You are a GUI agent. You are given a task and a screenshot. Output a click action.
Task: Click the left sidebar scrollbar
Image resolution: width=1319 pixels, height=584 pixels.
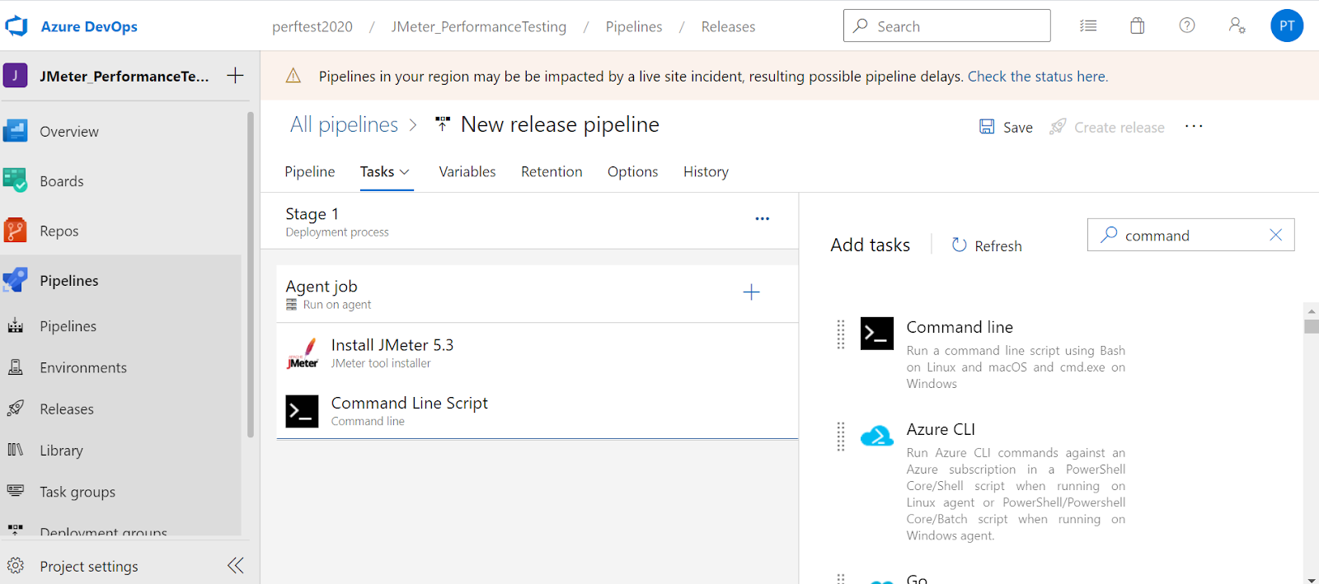click(x=251, y=275)
